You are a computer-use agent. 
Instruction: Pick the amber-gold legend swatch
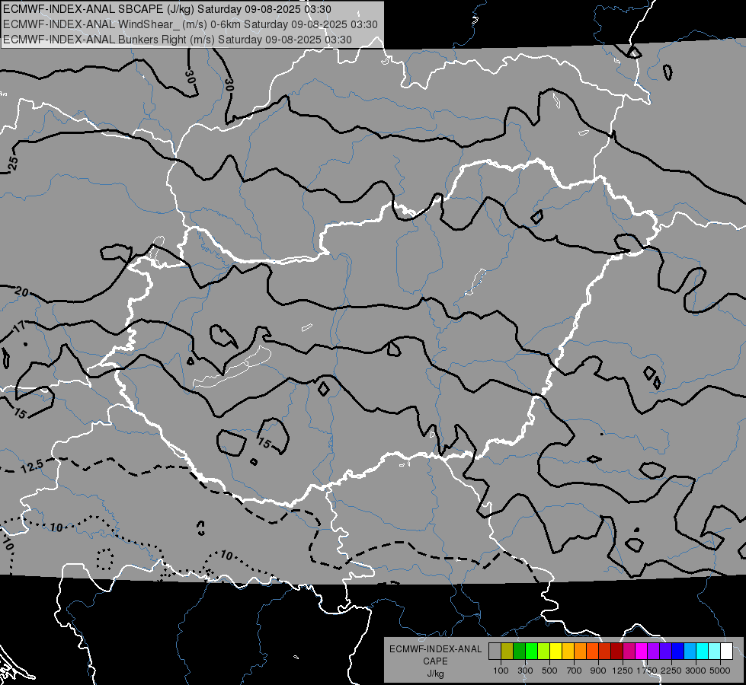click(568, 652)
